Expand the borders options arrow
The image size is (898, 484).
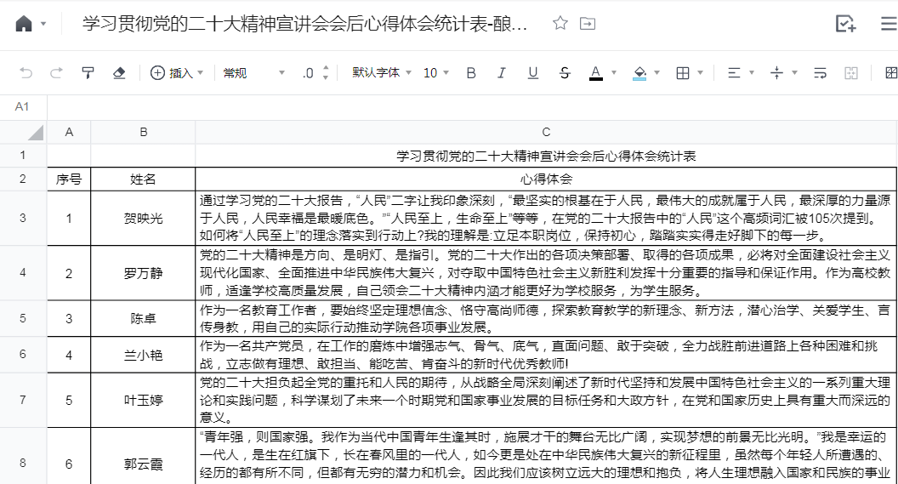pos(701,73)
